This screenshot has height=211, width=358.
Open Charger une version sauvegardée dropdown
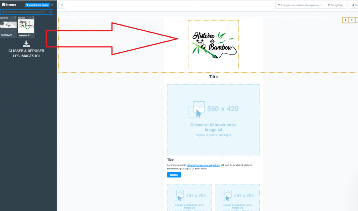point(300,5)
